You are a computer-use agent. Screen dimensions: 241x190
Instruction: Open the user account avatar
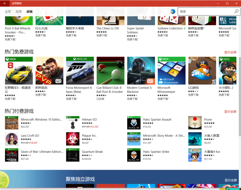click(173, 11)
